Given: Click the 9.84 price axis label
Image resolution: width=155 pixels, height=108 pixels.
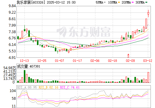Looking at the screenshot, I should point(12,6).
